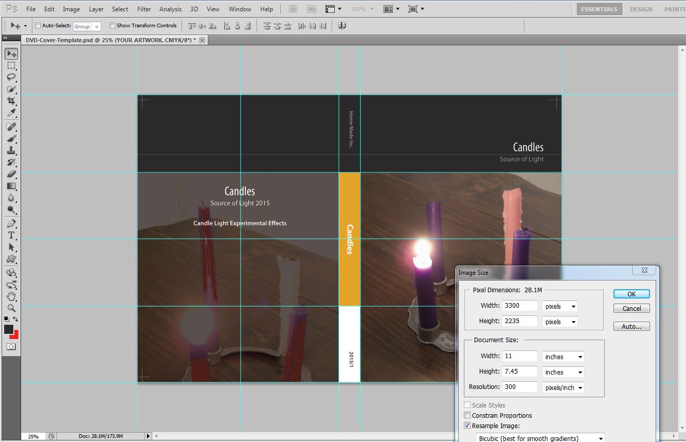Click the Auto... button

(x=631, y=326)
